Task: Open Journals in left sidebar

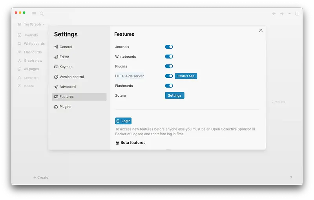Action: (31, 35)
